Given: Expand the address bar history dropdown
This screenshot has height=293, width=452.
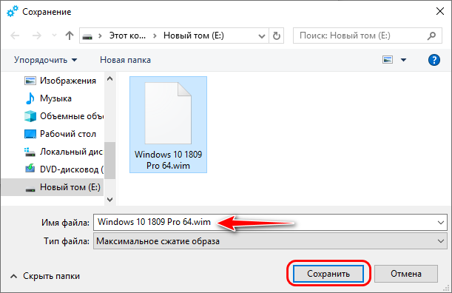Looking at the screenshot, I should 261,36.
